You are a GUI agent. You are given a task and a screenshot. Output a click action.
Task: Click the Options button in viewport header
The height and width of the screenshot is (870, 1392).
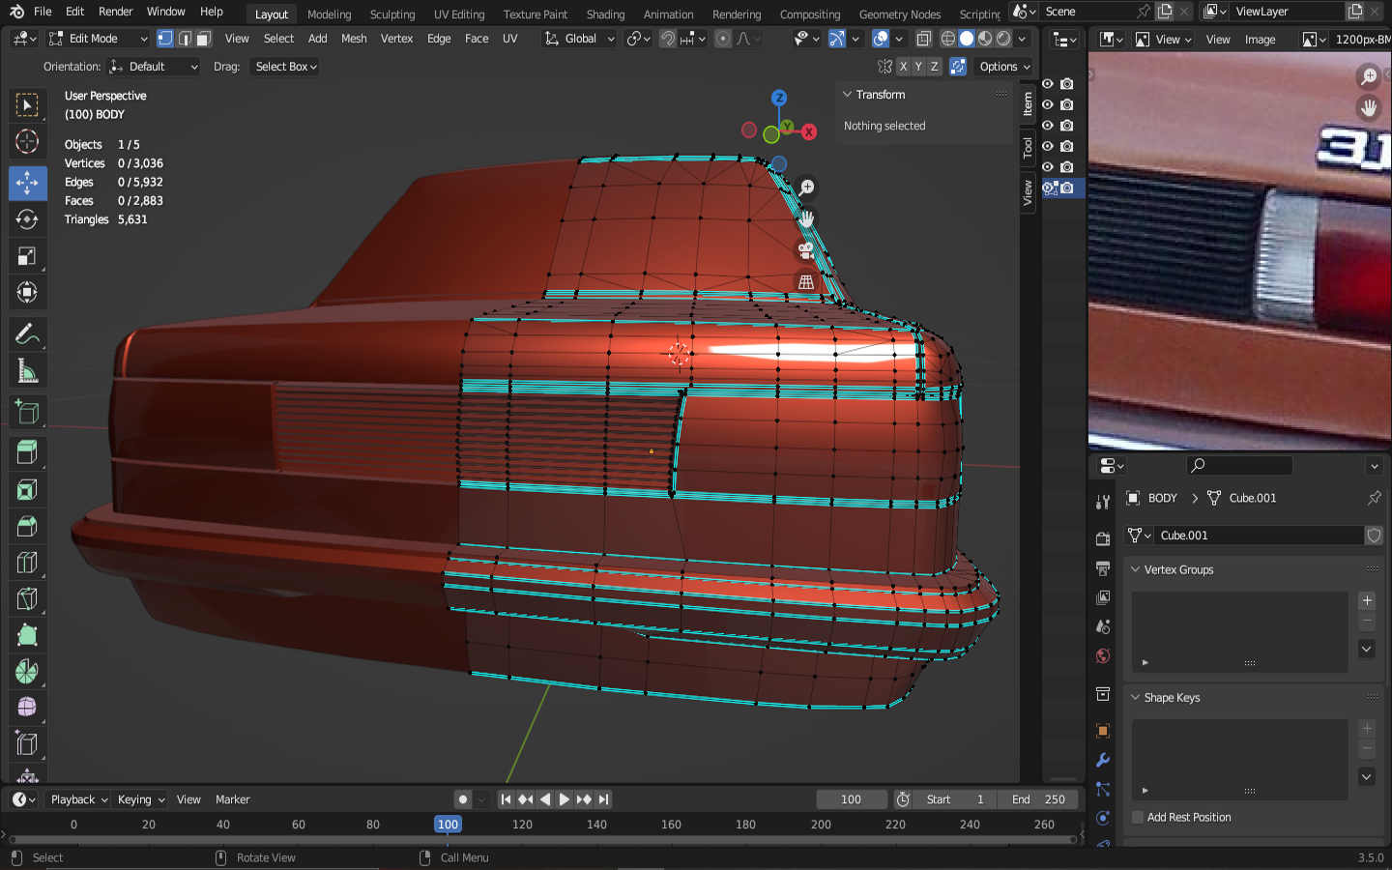click(x=1004, y=67)
